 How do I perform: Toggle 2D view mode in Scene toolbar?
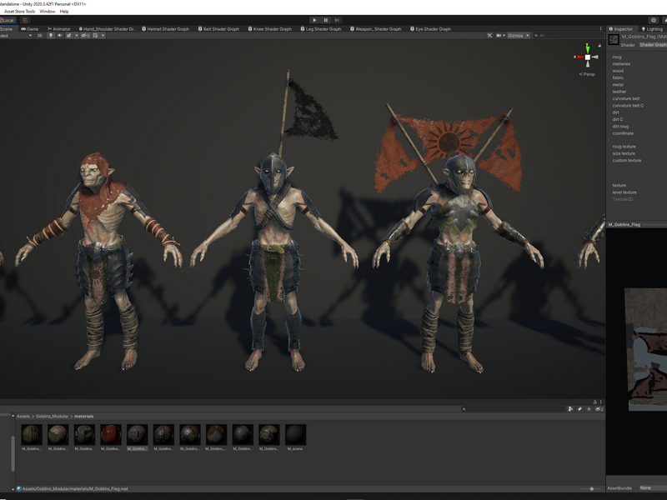39,36
